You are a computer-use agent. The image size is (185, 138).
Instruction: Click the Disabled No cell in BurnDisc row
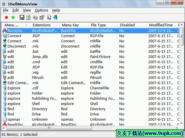click(122, 30)
